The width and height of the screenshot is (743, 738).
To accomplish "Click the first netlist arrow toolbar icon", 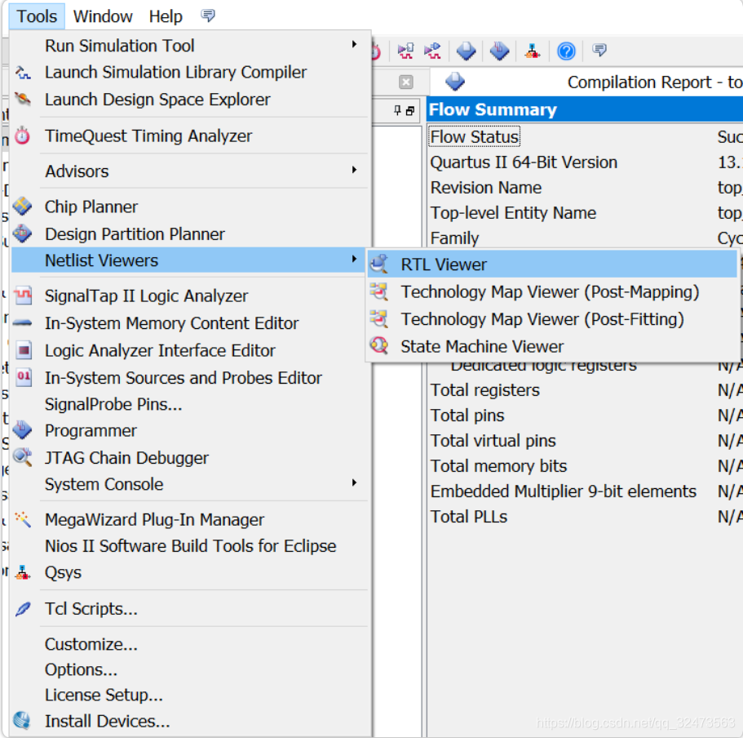I will coord(405,51).
